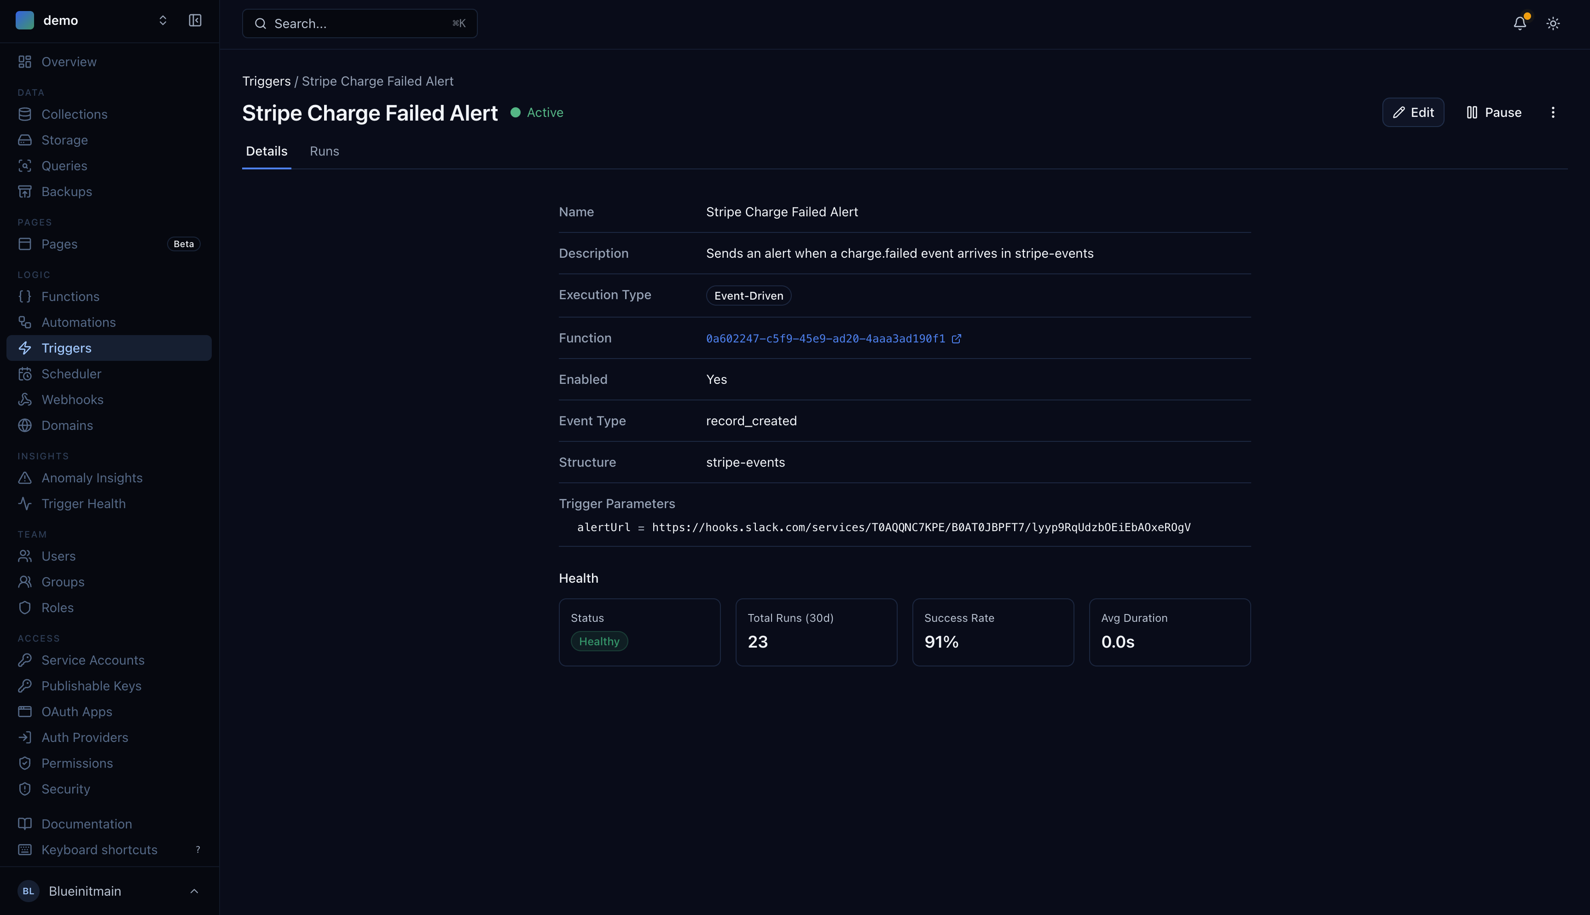
Task: Switch to the Runs tab
Action: pos(324,151)
